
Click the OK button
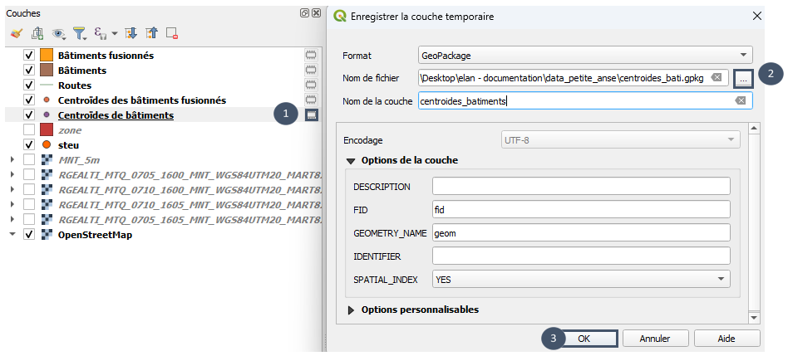[584, 339]
